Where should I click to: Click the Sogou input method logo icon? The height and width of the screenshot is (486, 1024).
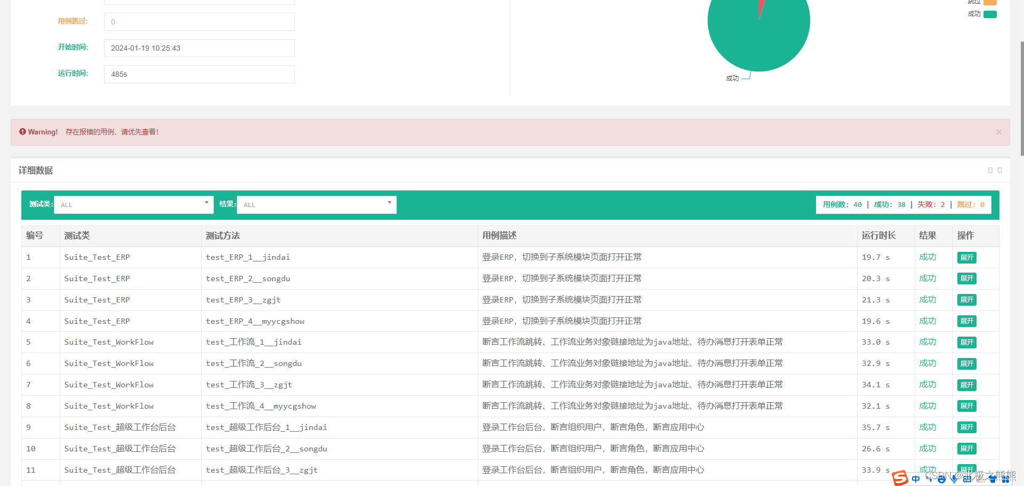(900, 479)
